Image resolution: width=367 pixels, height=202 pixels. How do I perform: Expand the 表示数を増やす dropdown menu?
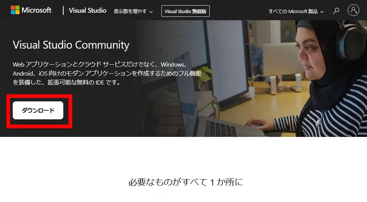[x=133, y=12]
